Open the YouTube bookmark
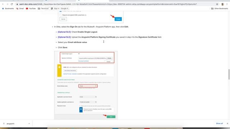This screenshot has height=129, width=230. coord(31,9)
